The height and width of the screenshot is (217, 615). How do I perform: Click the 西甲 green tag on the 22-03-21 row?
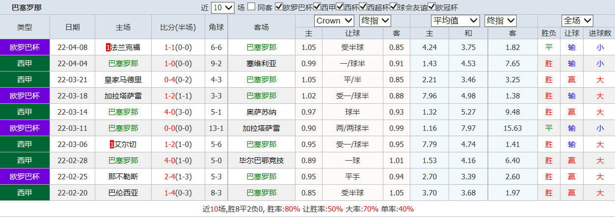pyautogui.click(x=25, y=80)
